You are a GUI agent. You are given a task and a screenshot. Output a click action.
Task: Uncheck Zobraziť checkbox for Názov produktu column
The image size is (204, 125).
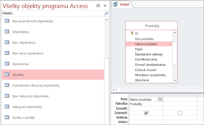click(146, 113)
